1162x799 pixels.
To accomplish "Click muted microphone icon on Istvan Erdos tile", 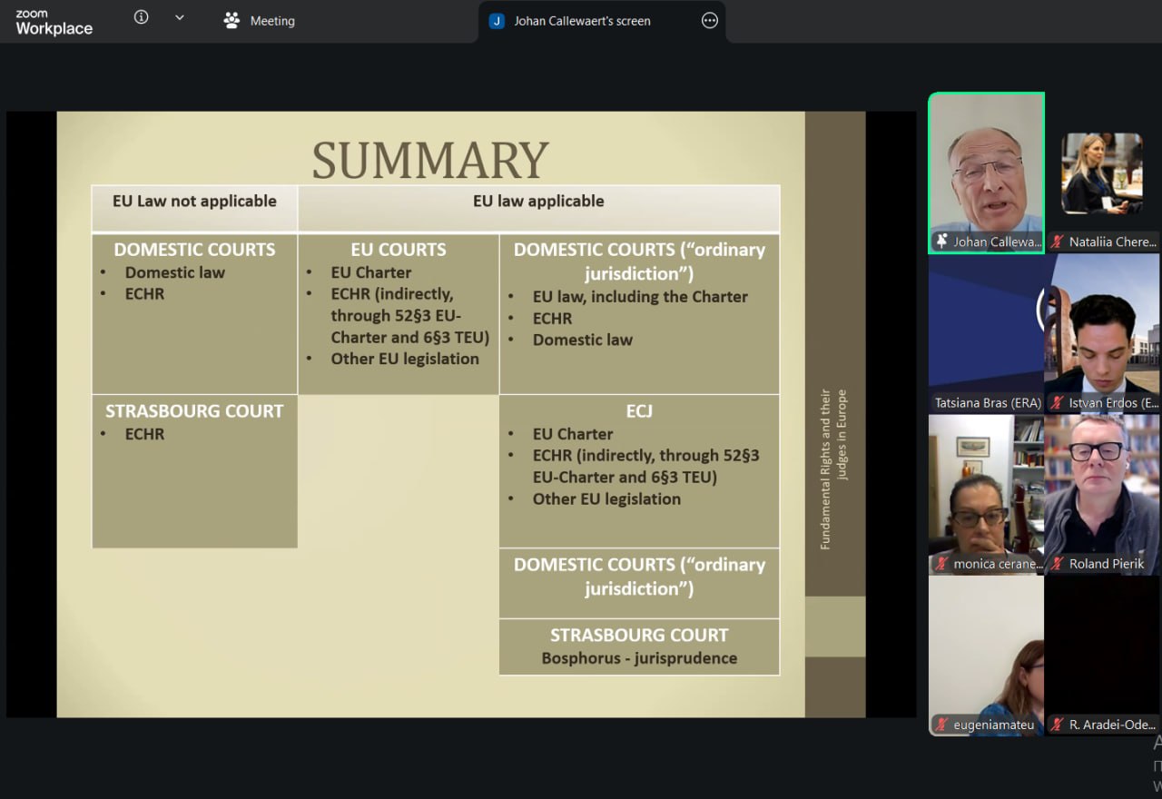I will coord(1057,403).
